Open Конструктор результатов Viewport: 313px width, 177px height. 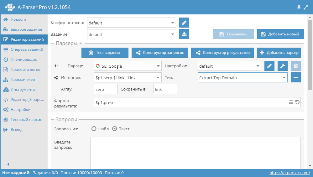click(222, 53)
